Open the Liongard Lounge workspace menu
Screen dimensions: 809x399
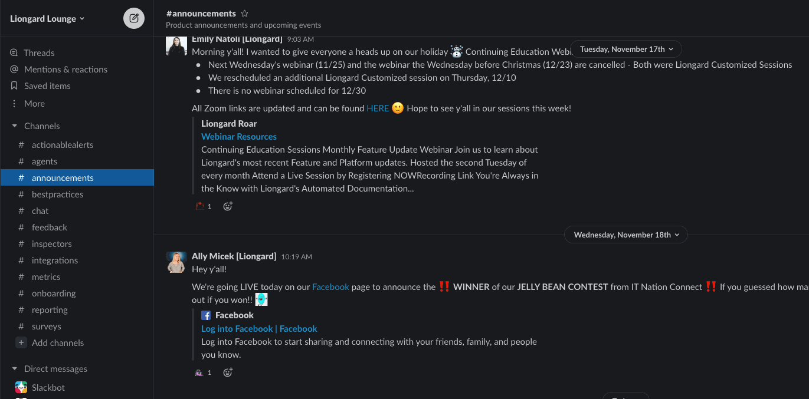(47, 18)
